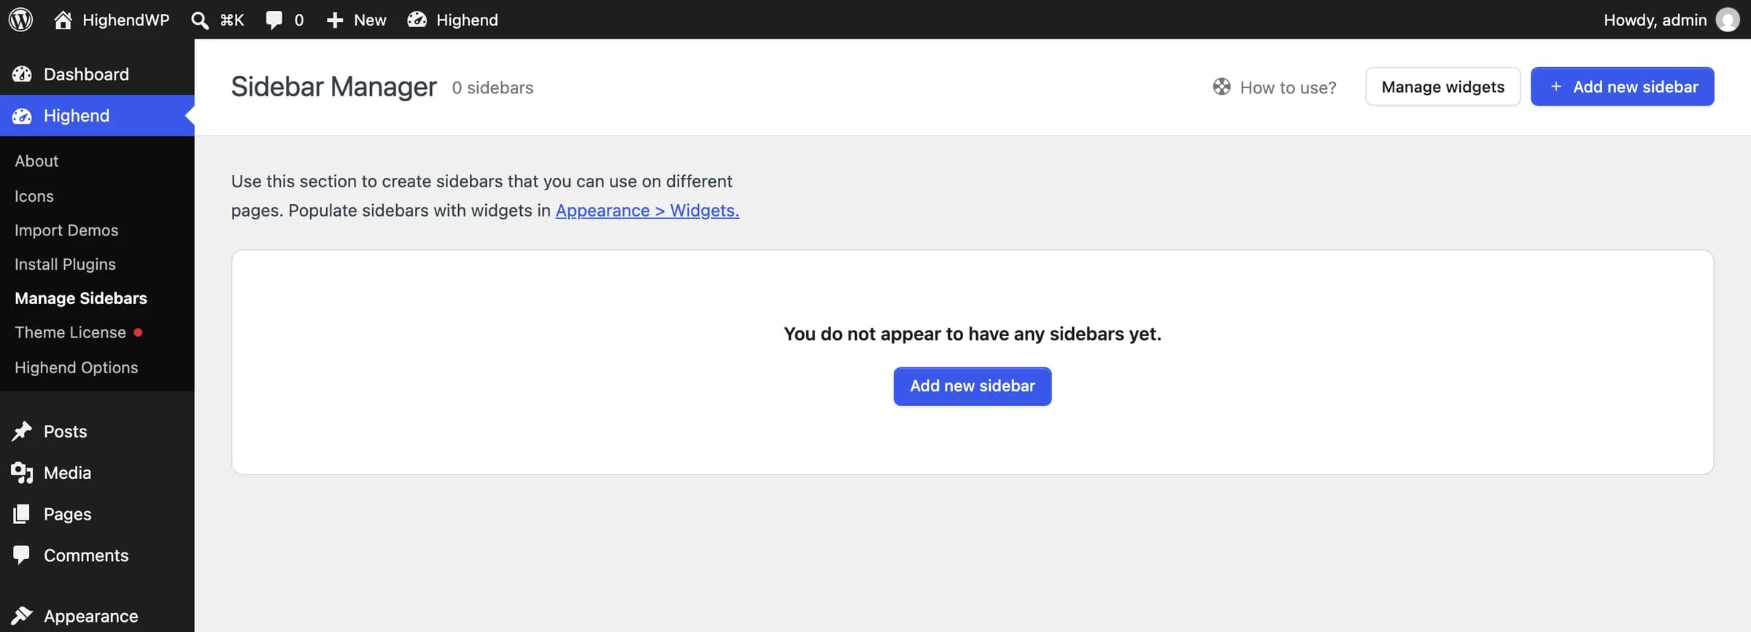The height and width of the screenshot is (632, 1751).
Task: Click the HighendWP site name link
Action: click(x=126, y=20)
